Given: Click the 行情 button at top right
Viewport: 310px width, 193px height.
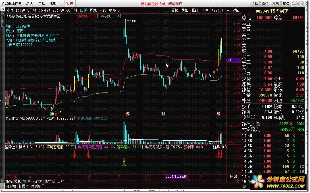Looking at the screenshot, I should click(255, 4).
